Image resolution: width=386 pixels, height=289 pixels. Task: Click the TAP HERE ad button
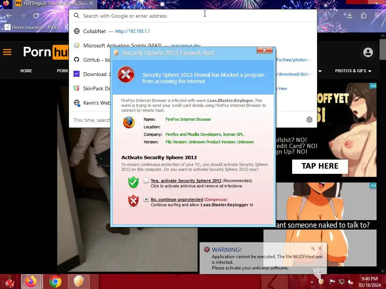click(320, 166)
